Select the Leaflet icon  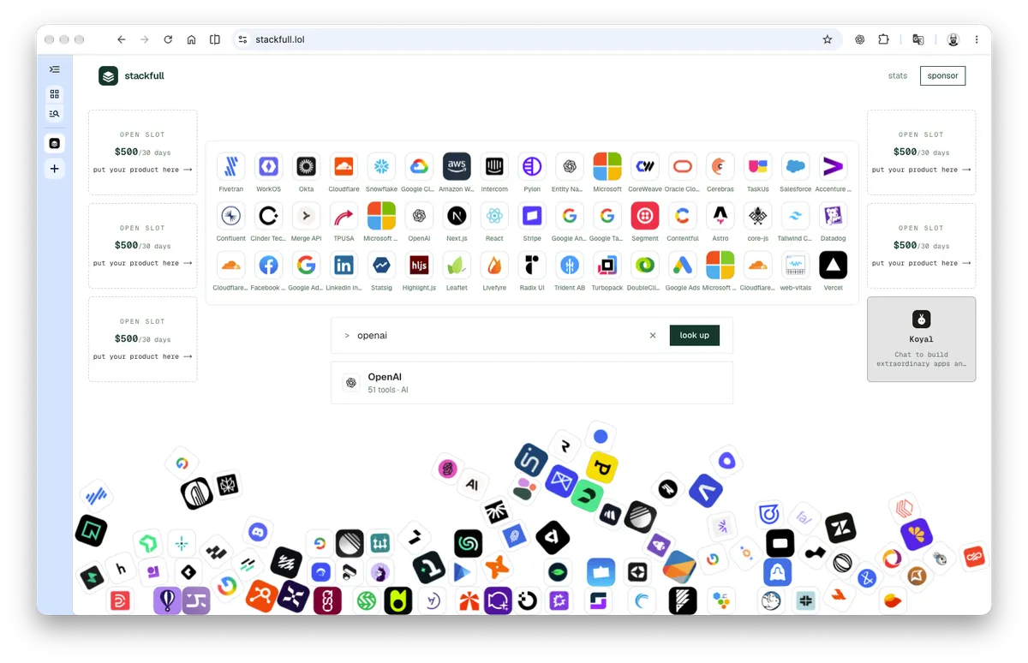tap(457, 266)
